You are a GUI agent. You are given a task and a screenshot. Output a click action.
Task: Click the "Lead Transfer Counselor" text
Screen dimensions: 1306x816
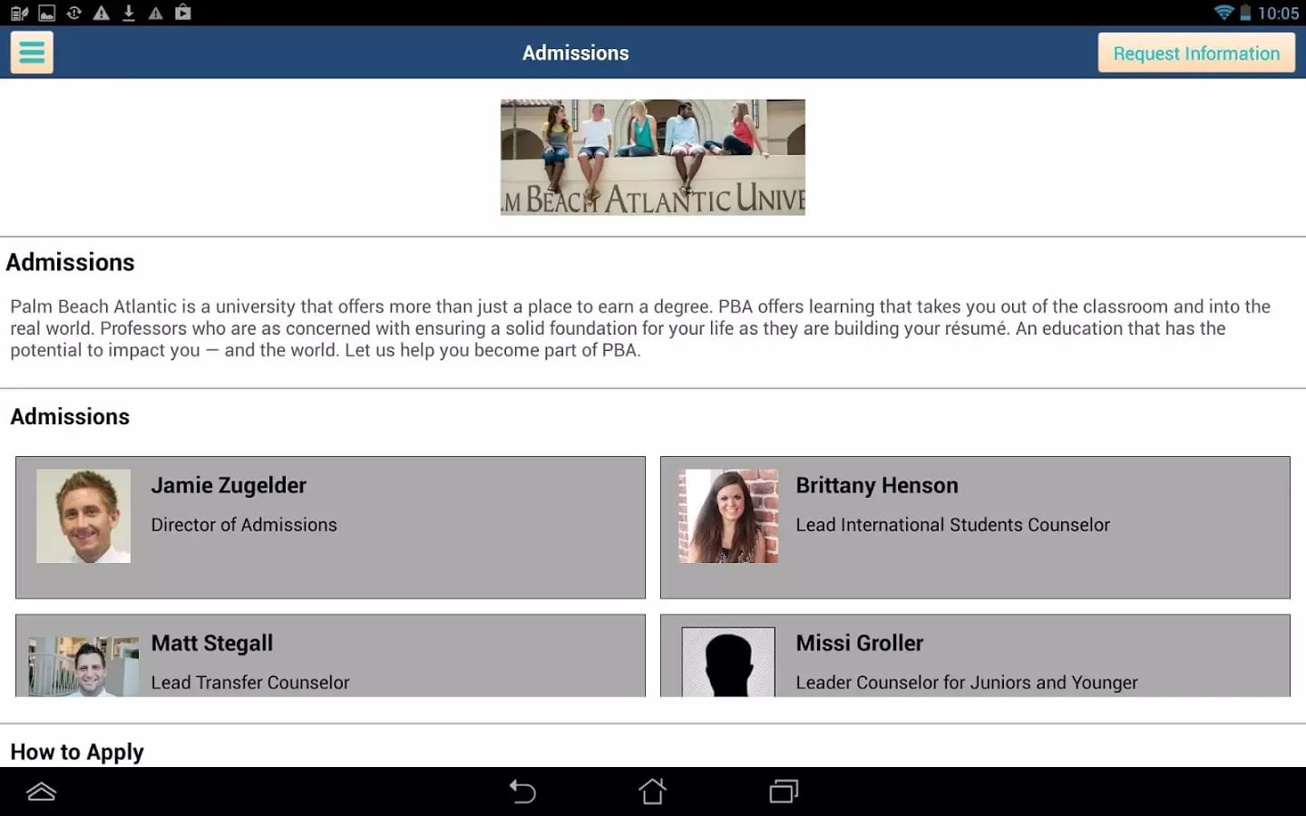point(250,683)
